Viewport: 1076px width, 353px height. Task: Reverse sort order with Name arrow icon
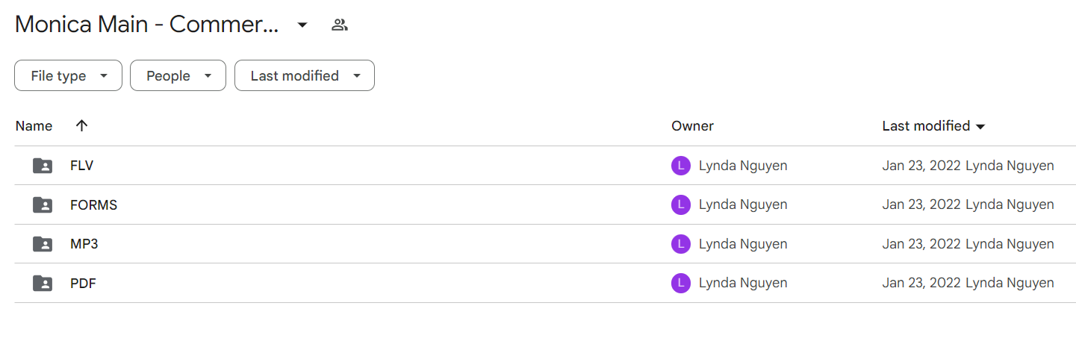tap(82, 126)
